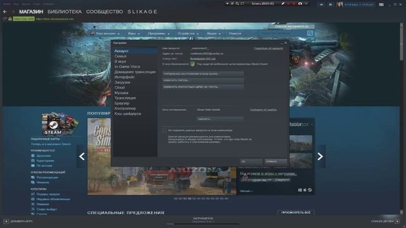Viewport: 406px width, 228px height.
Task: Select 'Семья' in the settings list
Action: pyautogui.click(x=135, y=56)
